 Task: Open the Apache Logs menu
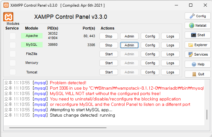pos(170,36)
